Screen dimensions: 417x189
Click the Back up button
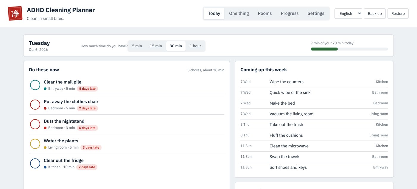pos(375,13)
